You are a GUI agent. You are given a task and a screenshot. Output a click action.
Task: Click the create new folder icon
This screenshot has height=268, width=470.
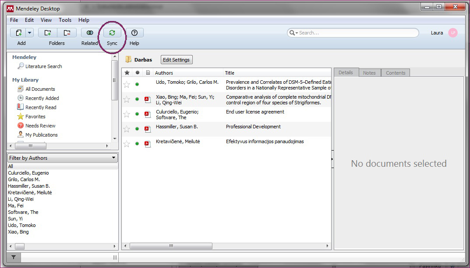[47, 33]
